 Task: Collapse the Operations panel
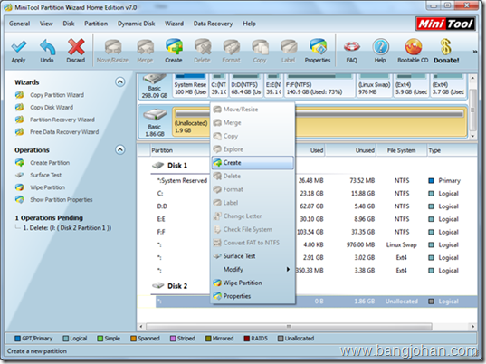[x=120, y=149]
